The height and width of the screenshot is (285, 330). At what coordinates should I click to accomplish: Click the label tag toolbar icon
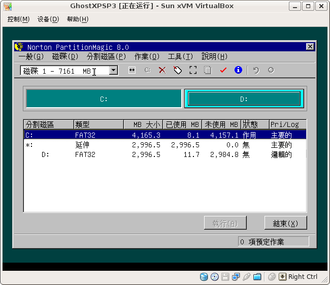coord(178,70)
